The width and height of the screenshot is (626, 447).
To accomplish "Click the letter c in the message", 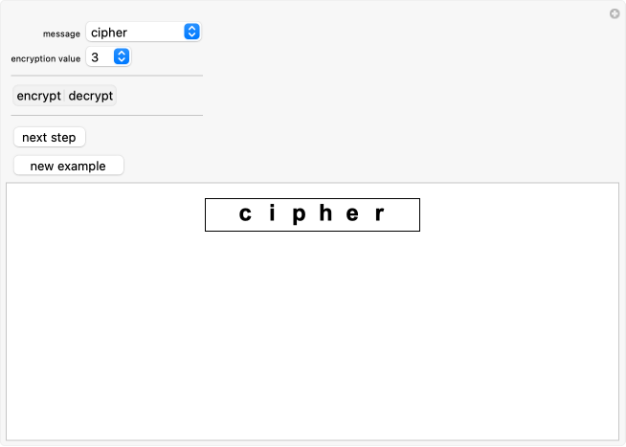I will coord(245,213).
